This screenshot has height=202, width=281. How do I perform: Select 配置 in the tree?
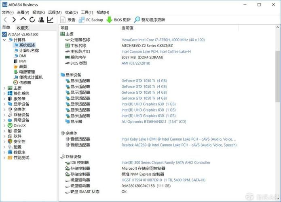[17, 147]
